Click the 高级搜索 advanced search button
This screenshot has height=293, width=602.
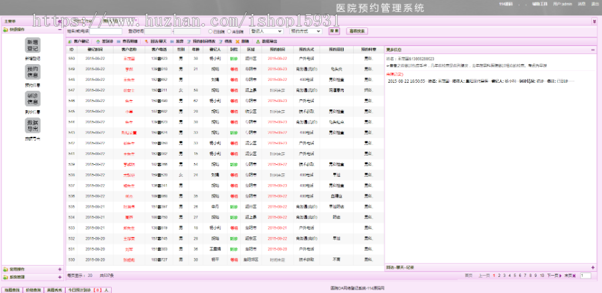click(x=357, y=31)
